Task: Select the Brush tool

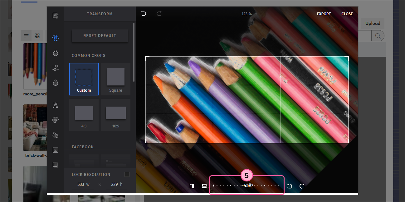Action: pyautogui.click(x=56, y=135)
